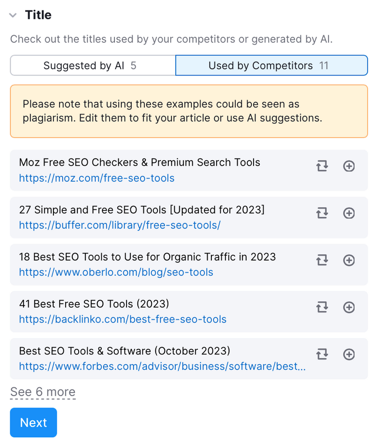
Task: Click the Next button
Action: (34, 423)
